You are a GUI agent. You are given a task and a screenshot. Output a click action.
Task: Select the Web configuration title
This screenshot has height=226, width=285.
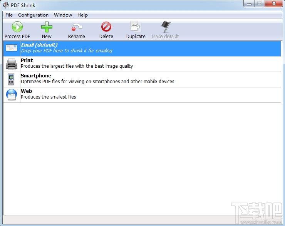tap(26, 91)
